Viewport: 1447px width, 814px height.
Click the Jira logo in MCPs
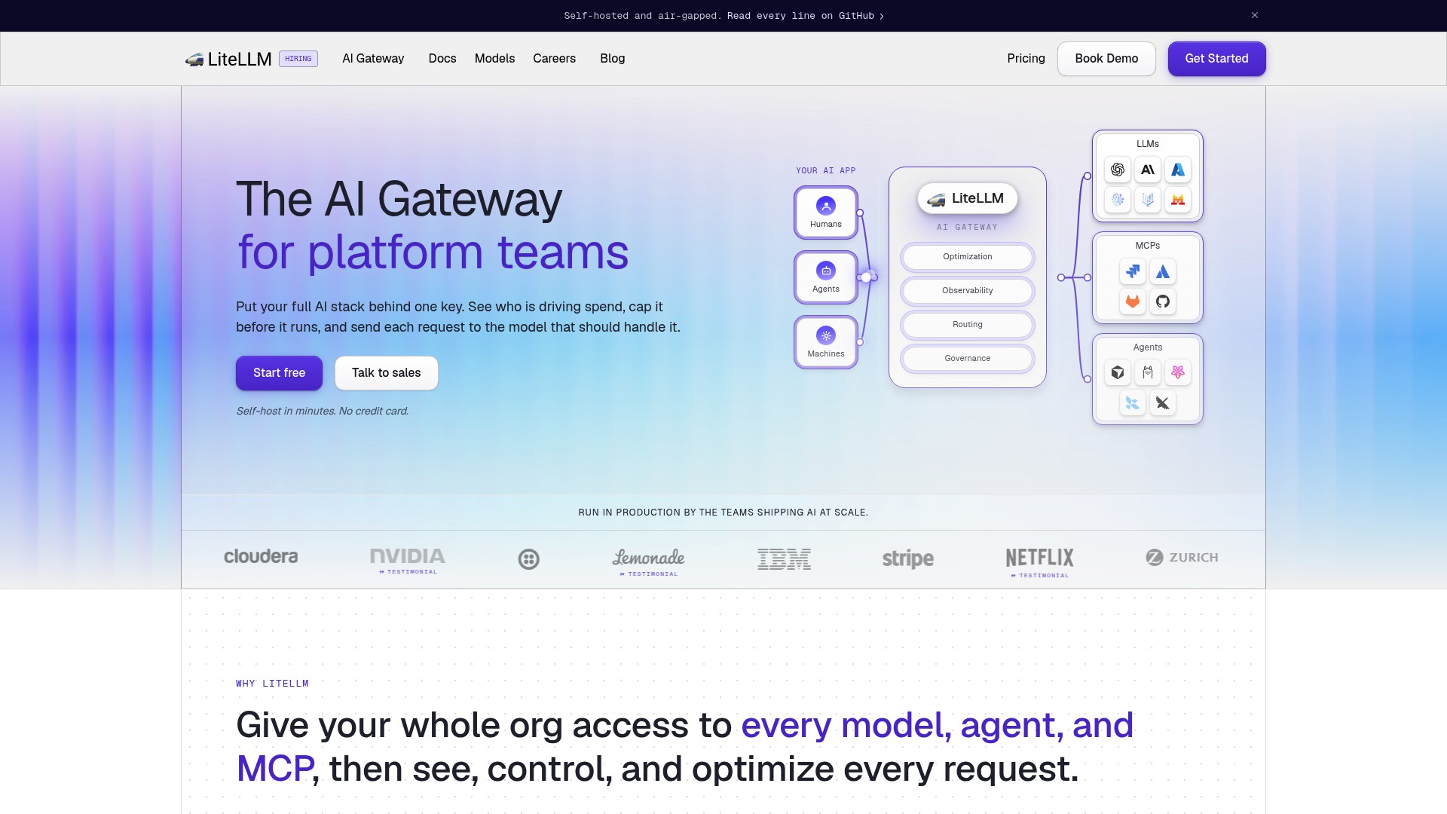(1133, 271)
